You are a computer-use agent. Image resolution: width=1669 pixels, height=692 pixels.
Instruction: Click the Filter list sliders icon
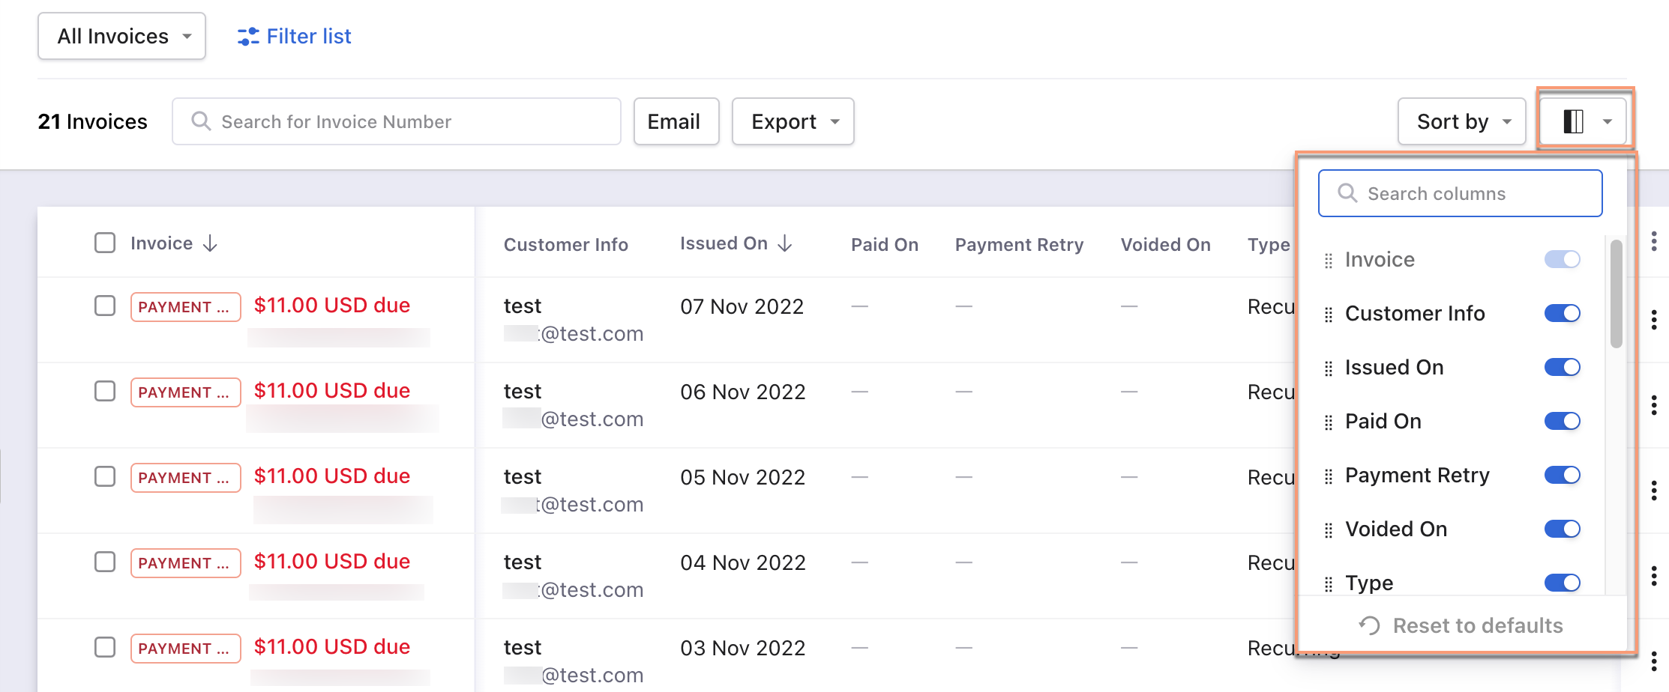[248, 37]
